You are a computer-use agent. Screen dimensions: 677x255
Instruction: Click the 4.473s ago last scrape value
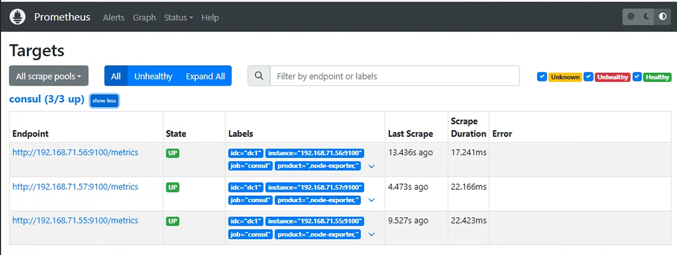(x=408, y=186)
